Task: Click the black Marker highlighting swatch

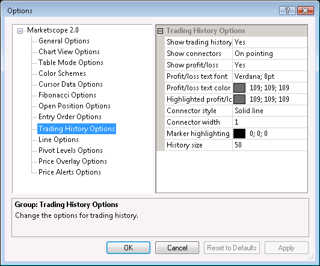Action: click(239, 134)
